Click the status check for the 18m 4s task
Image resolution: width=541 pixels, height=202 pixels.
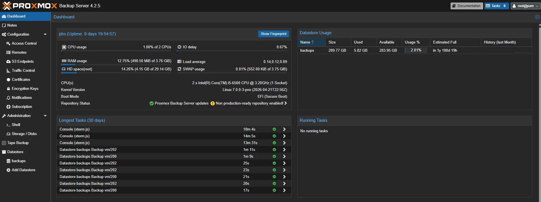coord(274,129)
